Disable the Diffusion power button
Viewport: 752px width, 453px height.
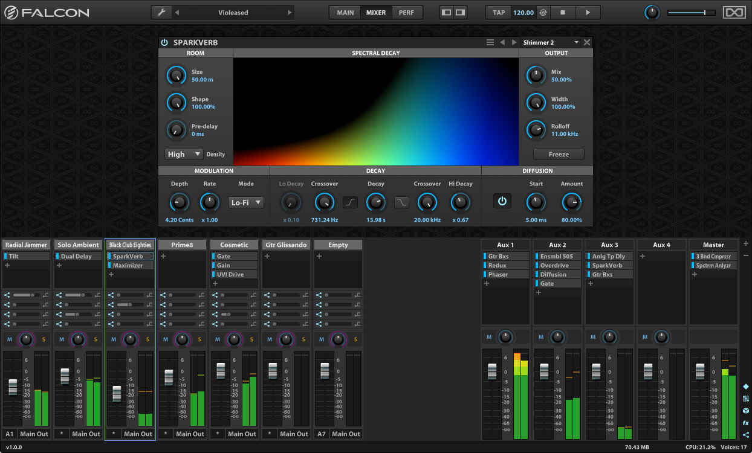502,202
